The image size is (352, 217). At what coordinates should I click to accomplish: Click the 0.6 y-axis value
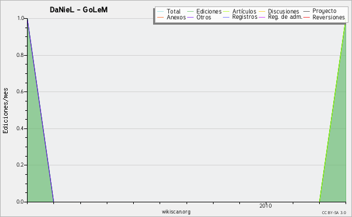coord(21,91)
